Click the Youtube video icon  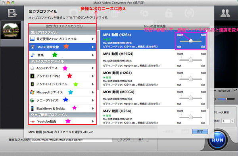pyautogui.click(x=33, y=121)
